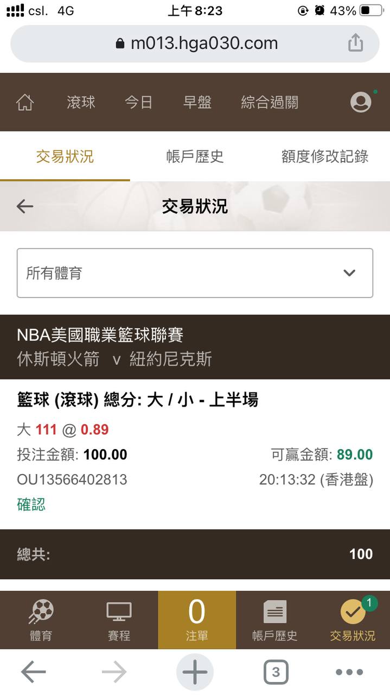Open the user account profile icon
This screenshot has height=695, width=390.
click(x=361, y=102)
